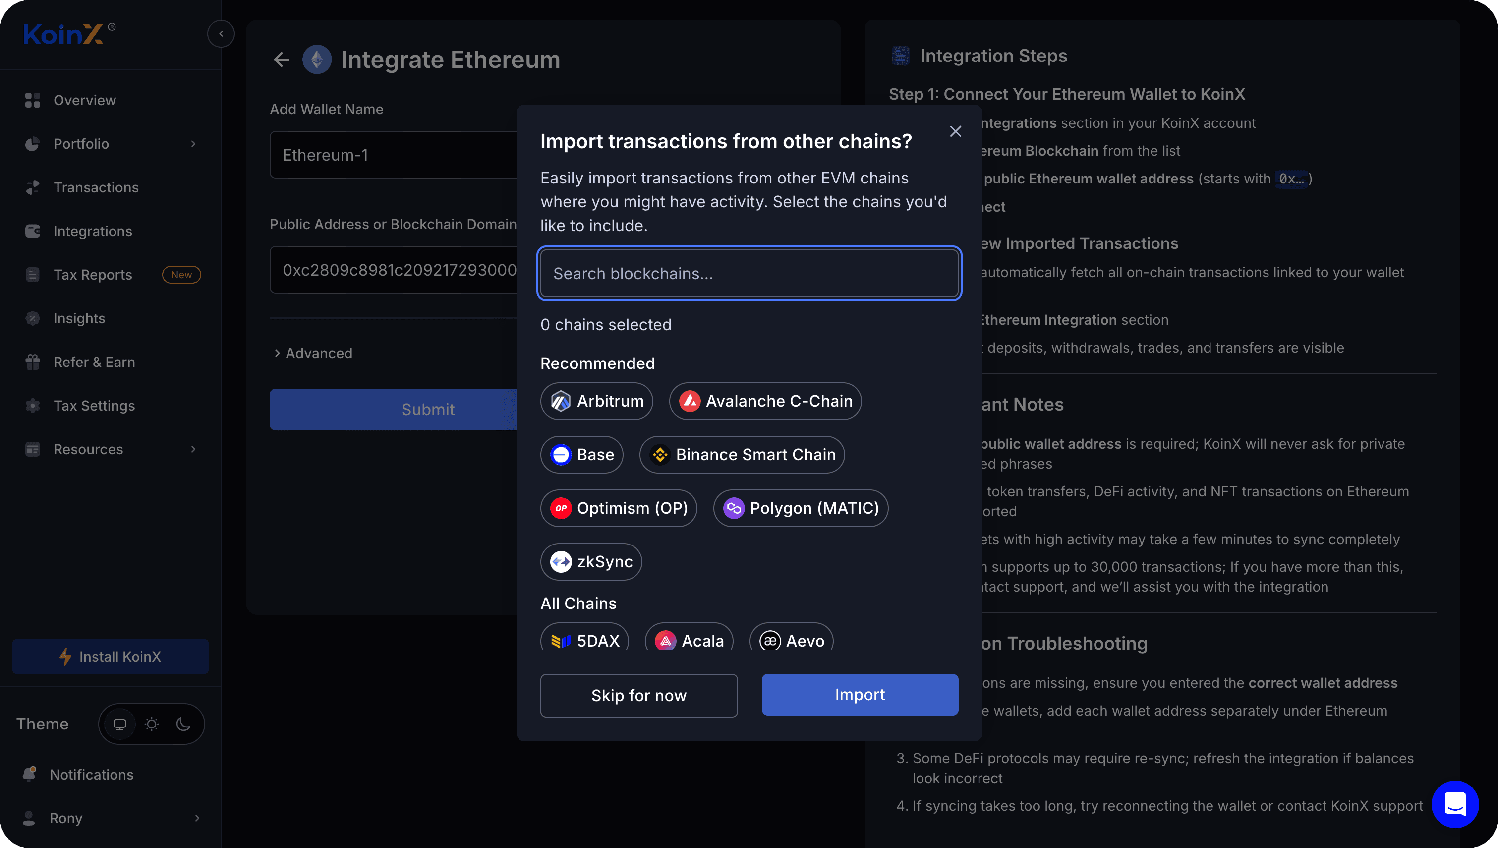
Task: Expand the Portfolio sidebar menu
Action: coord(193,144)
